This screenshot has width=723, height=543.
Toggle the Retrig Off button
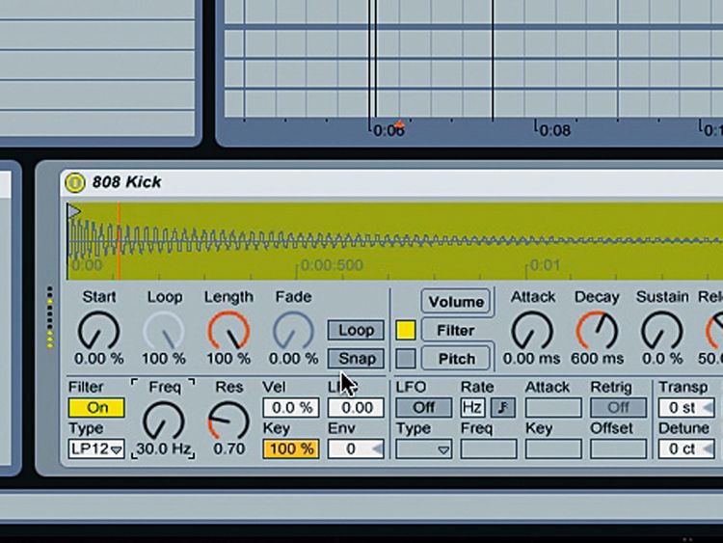click(618, 408)
